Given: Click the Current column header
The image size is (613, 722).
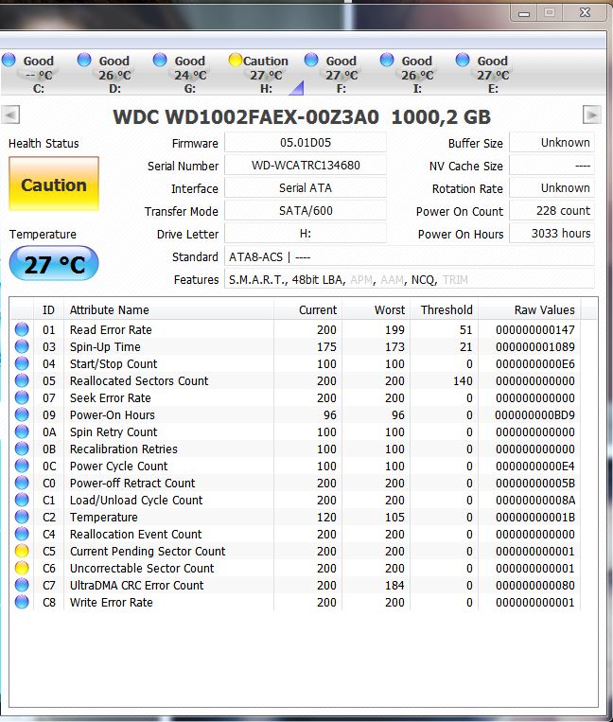Looking at the screenshot, I should (307, 309).
